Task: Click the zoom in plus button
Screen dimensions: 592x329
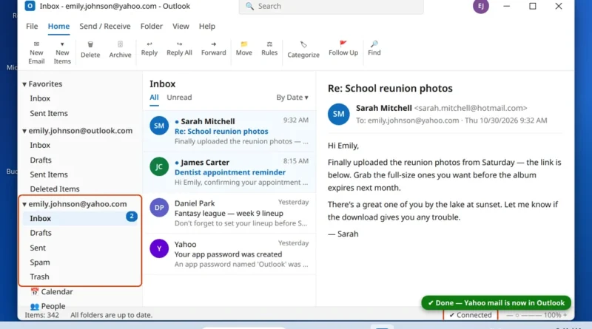Action: click(565, 315)
